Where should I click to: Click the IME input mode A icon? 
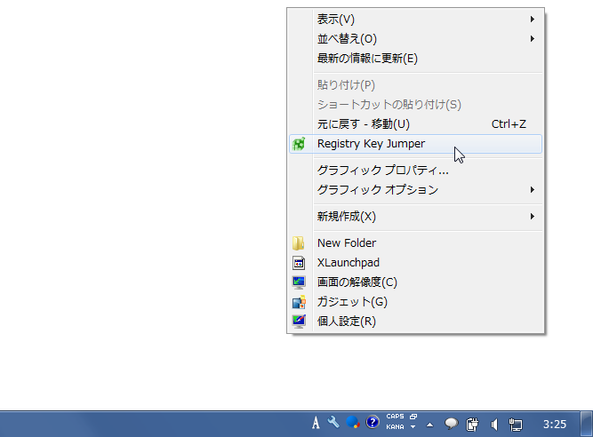pyautogui.click(x=316, y=423)
